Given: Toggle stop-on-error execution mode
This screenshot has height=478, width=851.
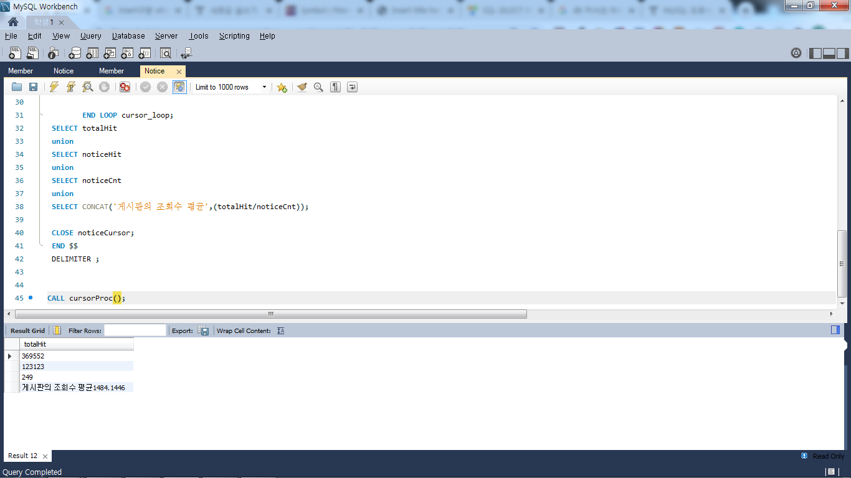Looking at the screenshot, I should [x=125, y=87].
